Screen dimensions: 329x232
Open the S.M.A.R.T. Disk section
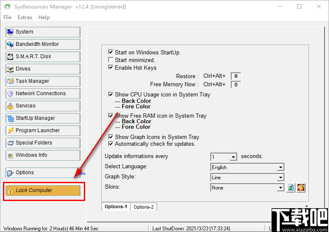point(43,57)
